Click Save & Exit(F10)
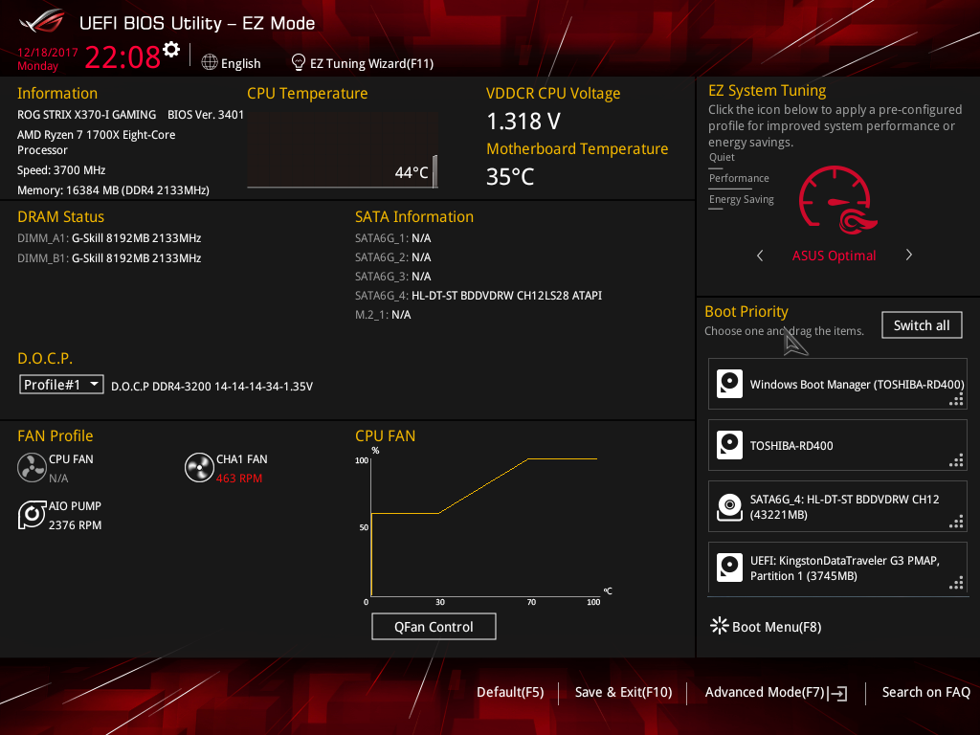This screenshot has height=735, width=980. click(x=623, y=693)
